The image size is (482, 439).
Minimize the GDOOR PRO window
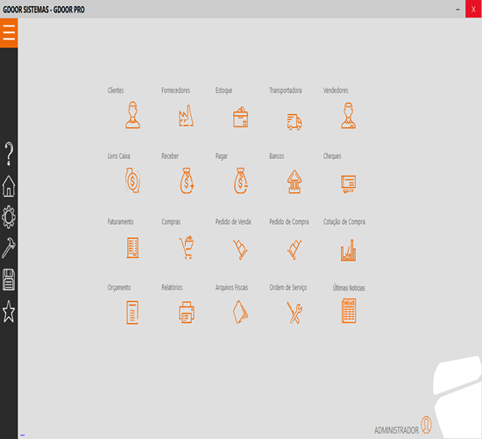tap(457, 10)
